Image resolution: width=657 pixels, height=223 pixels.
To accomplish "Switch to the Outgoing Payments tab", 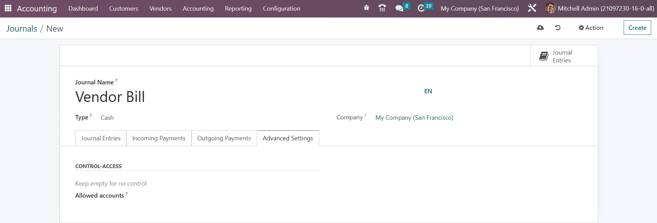I will (224, 138).
